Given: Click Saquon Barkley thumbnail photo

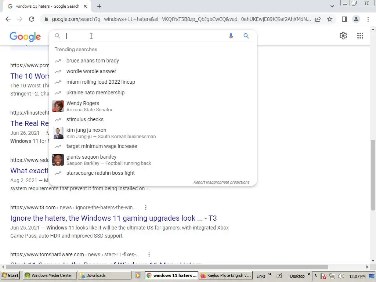Looking at the screenshot, I should 58,160.
